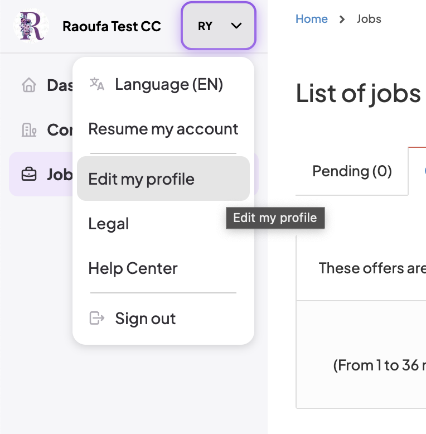Select Resume my account
The height and width of the screenshot is (434, 426).
[163, 129]
